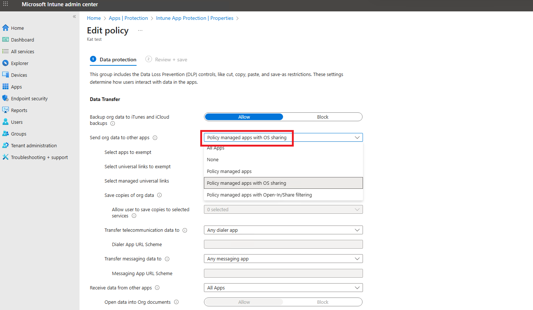533x310 pixels.
Task: Open the ellipsis menu beside Edit policy
Action: click(x=140, y=30)
